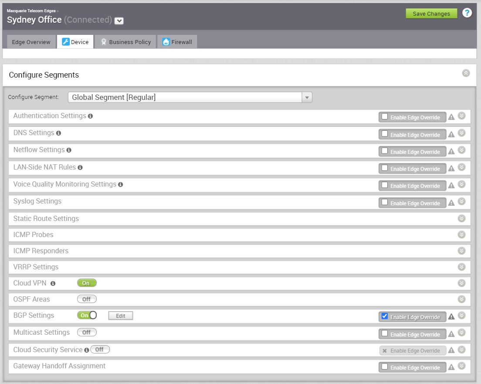Screen dimensions: 481x384
Task: Click info icon next to Authentication Settings
Action: 90,116
